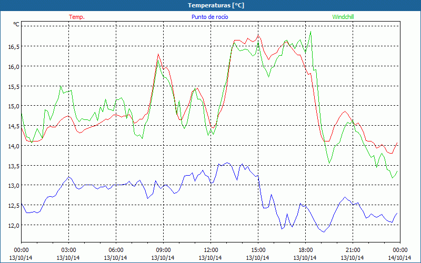Click the 15,5 y-axis value
The height and width of the screenshot is (263, 421).
14,86
